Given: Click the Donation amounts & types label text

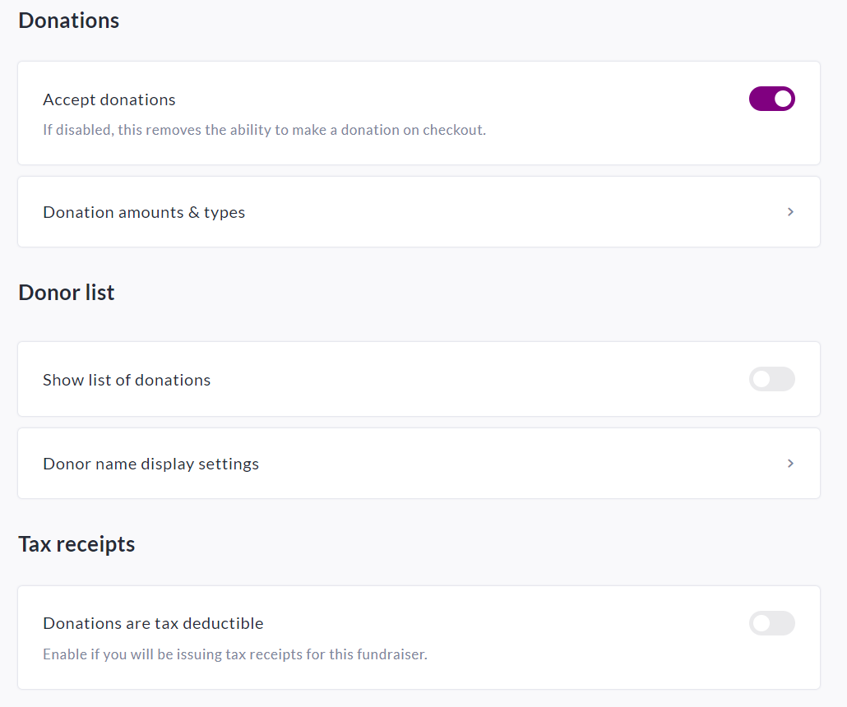Looking at the screenshot, I should click(x=144, y=212).
